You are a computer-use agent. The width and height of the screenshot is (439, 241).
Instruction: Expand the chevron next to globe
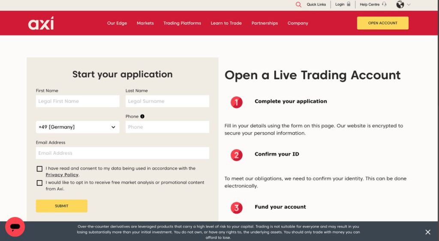pos(409,5)
